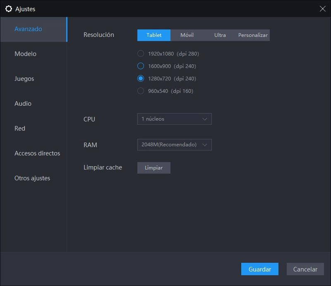This screenshot has width=331, height=286.
Task: Click the Ajustes gear icon in title bar
Action: pyautogui.click(x=9, y=9)
